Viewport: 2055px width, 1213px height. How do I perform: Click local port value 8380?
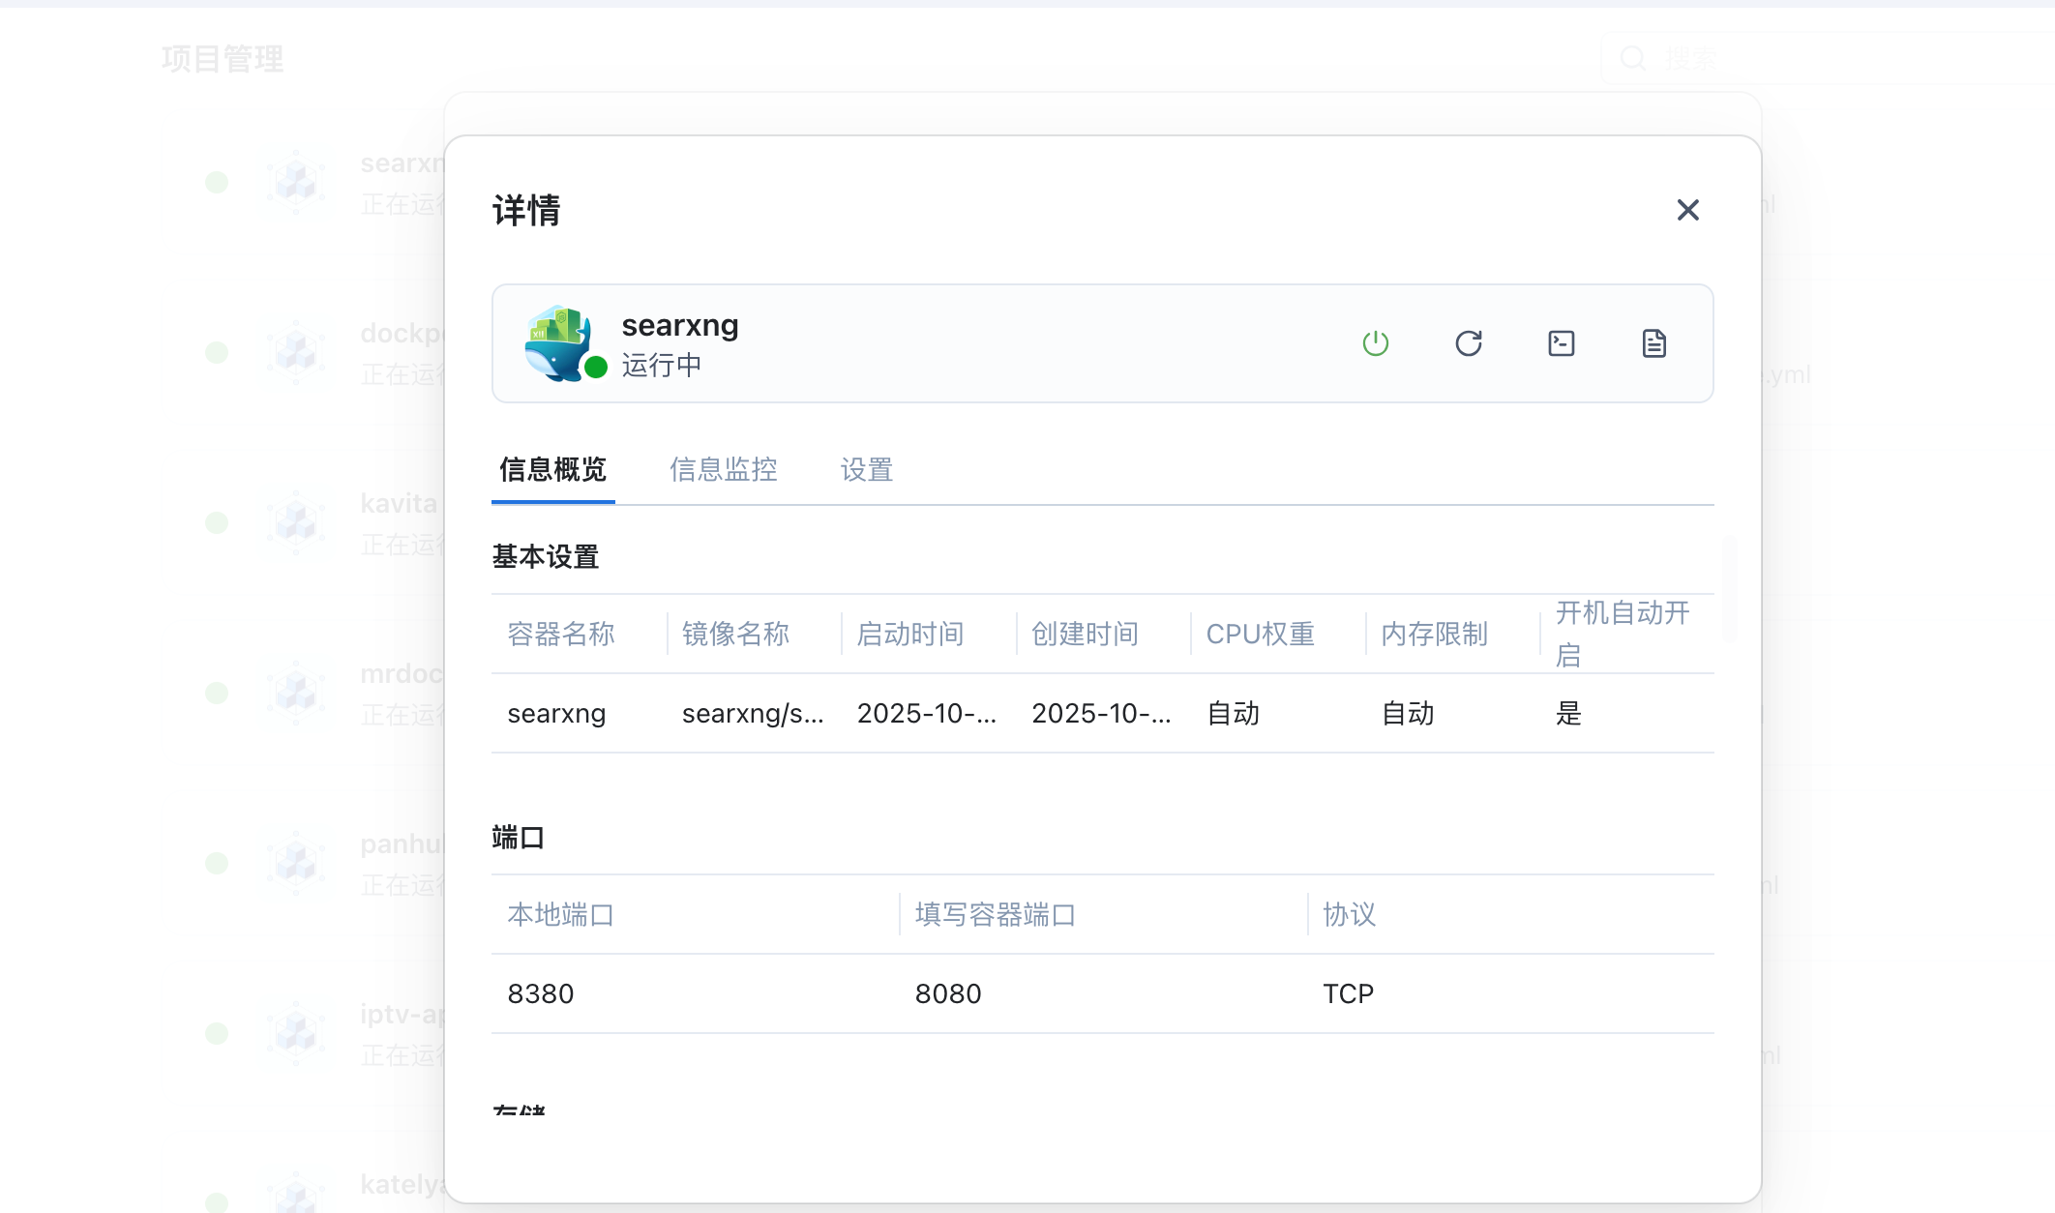[x=541, y=994]
